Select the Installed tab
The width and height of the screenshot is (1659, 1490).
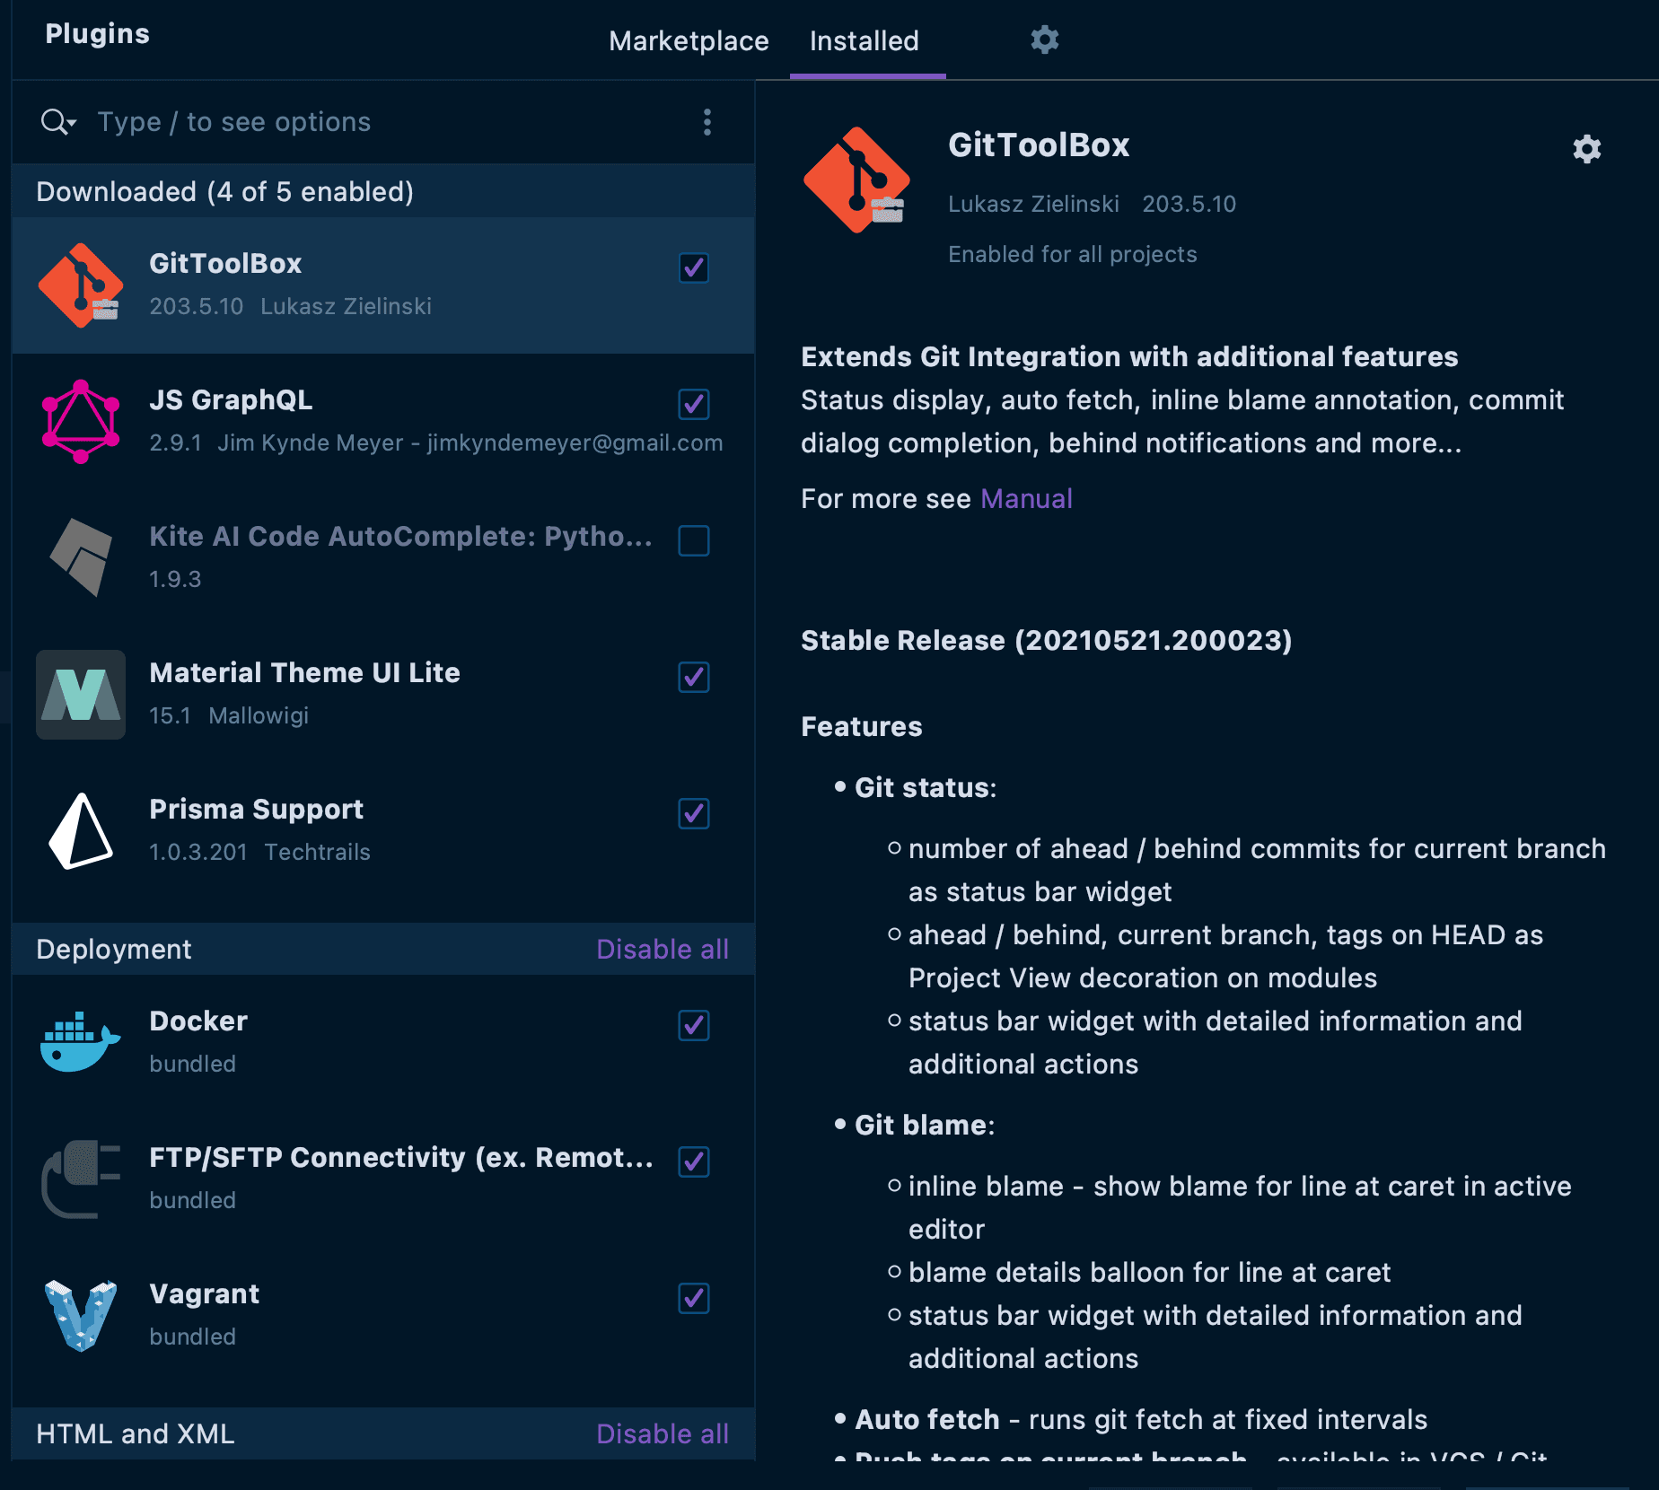tap(865, 41)
